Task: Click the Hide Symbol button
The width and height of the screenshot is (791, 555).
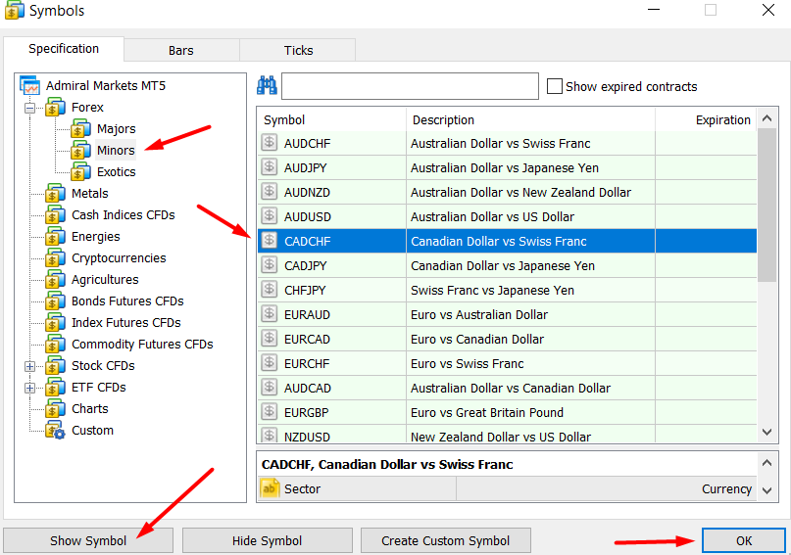Action: point(267,540)
